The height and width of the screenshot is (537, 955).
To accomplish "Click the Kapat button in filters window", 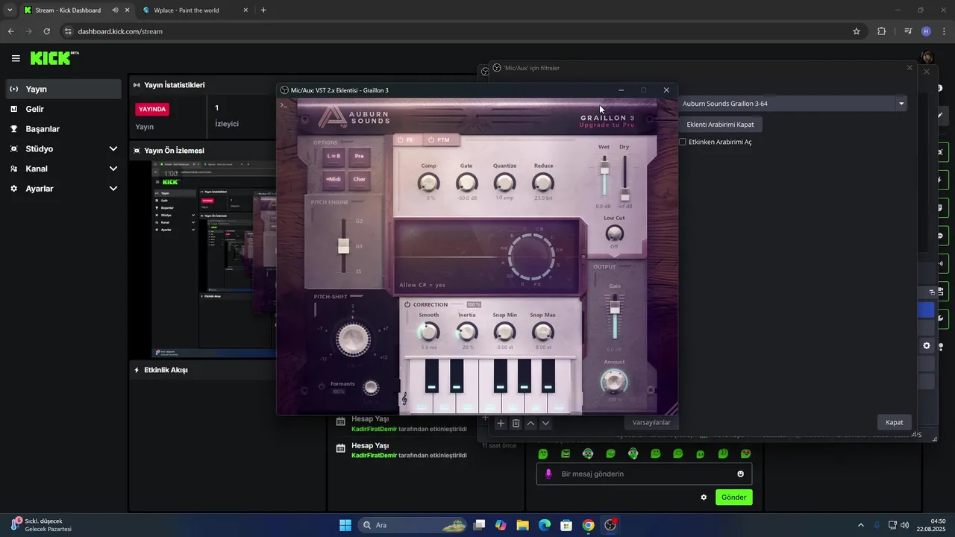I will click(894, 422).
